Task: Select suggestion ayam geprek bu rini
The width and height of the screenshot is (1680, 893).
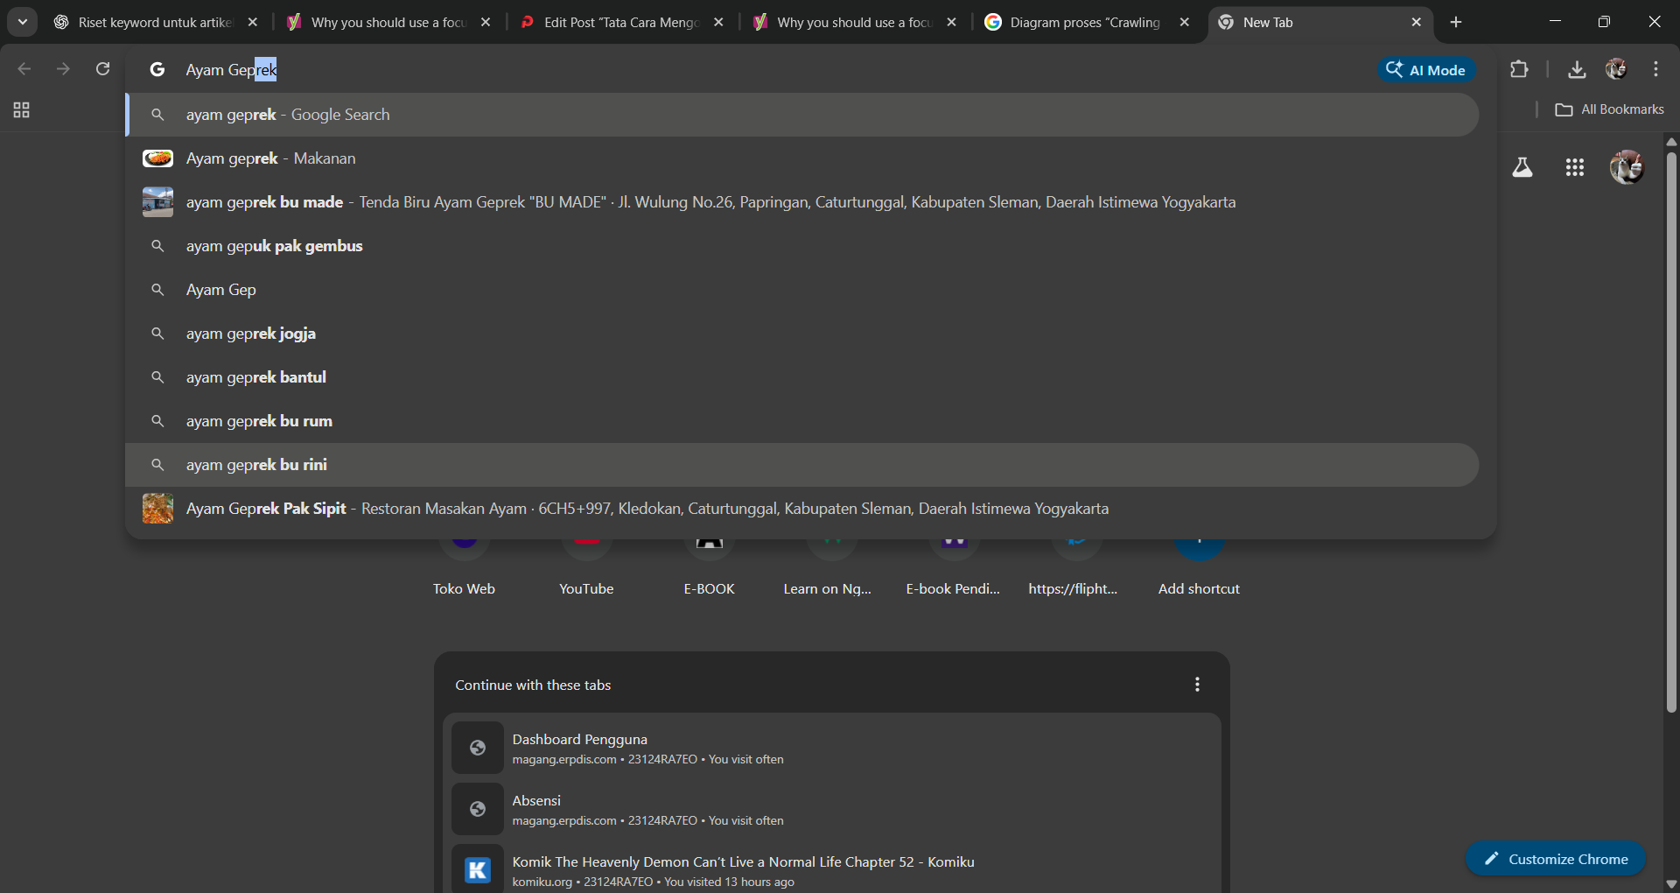Action: point(802,465)
